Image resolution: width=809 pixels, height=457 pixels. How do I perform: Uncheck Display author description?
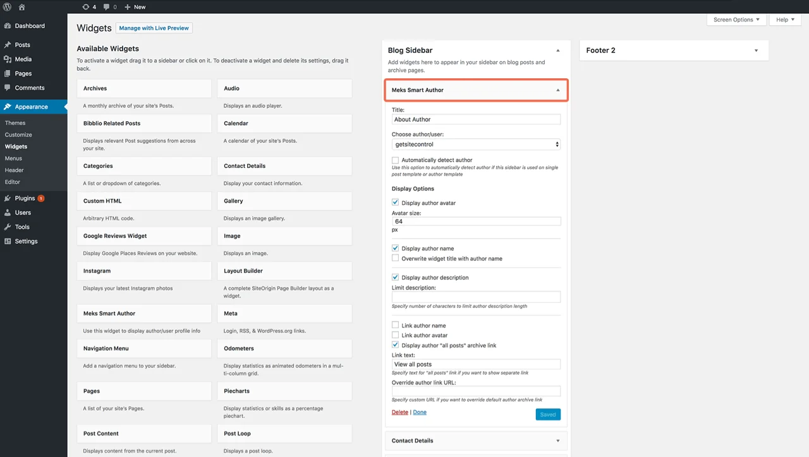[x=396, y=277]
